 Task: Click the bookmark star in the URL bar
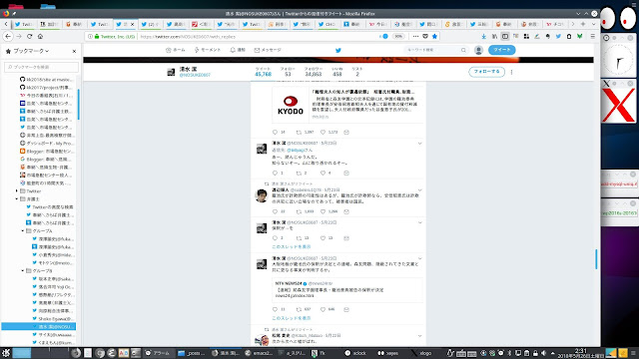click(434, 36)
